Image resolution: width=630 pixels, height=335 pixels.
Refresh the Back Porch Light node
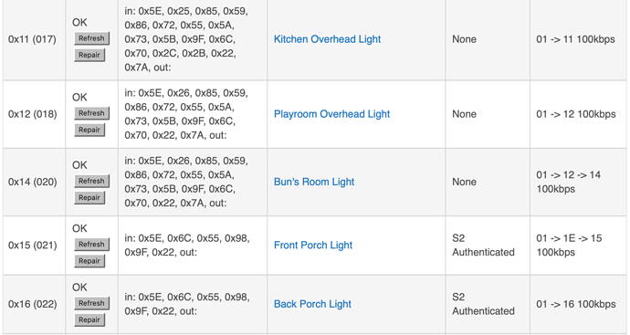[91, 303]
